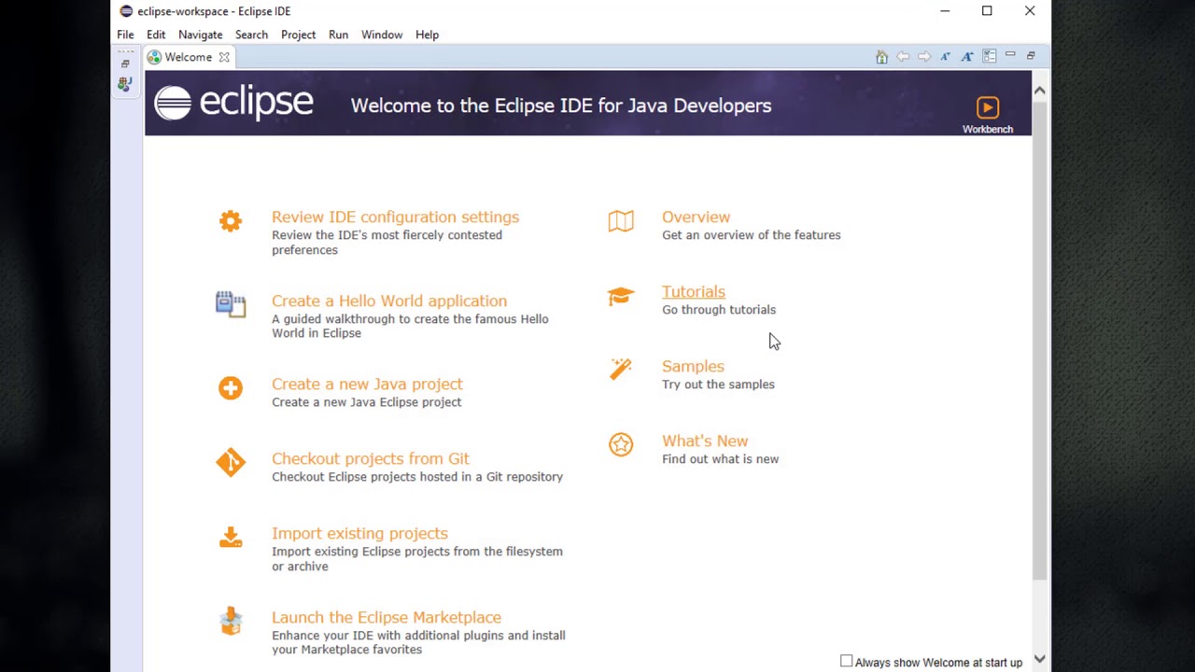Open Create a Hello World application link
Viewport: 1195px width, 672px height.
(389, 301)
